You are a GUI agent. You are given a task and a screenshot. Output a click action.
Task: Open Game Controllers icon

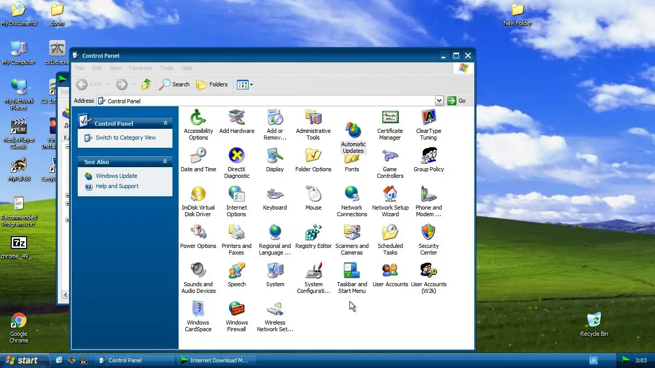click(x=390, y=163)
